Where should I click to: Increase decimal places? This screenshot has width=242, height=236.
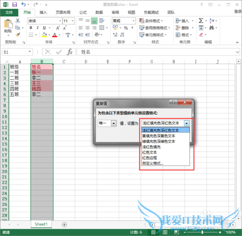pyautogui.click(x=115, y=35)
